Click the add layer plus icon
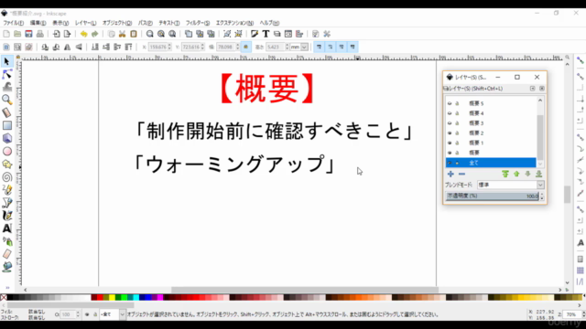This screenshot has width=586, height=329. tap(450, 174)
